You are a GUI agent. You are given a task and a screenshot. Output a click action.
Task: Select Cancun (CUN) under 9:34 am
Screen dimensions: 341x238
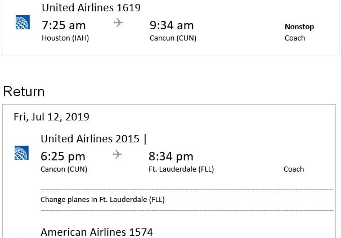click(173, 38)
